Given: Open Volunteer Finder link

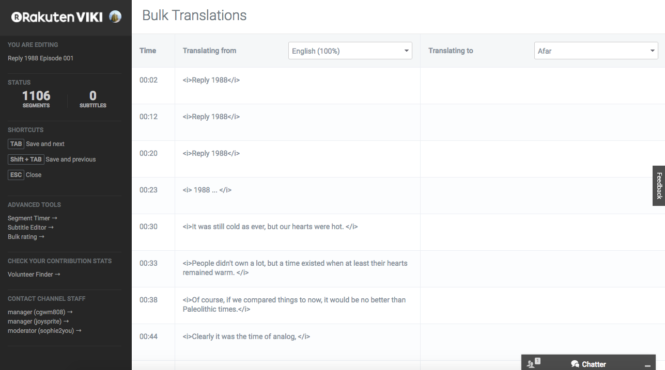Looking at the screenshot, I should coord(34,275).
